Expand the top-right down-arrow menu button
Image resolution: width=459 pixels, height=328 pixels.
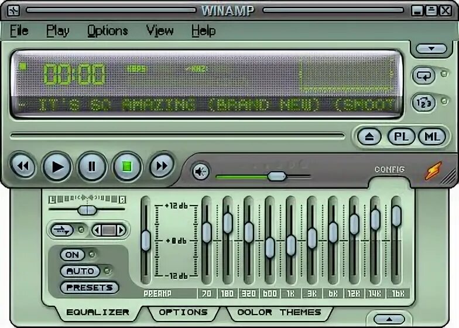pyautogui.click(x=431, y=49)
